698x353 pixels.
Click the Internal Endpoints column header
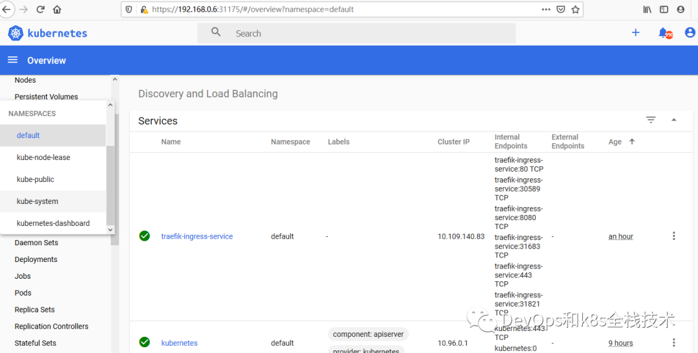[511, 141]
